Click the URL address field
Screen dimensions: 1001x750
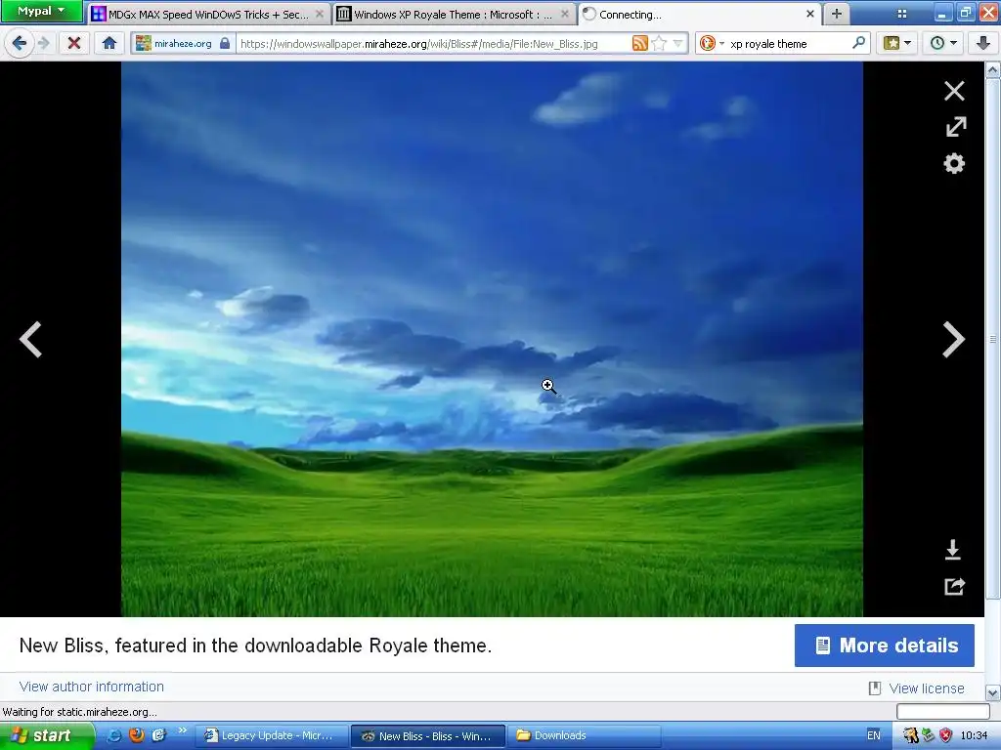point(432,43)
